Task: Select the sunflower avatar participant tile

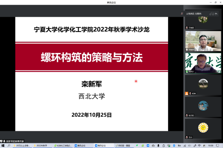Action: click(203, 128)
